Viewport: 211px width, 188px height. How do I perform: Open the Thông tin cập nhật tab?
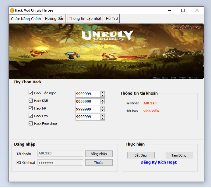tap(85, 19)
